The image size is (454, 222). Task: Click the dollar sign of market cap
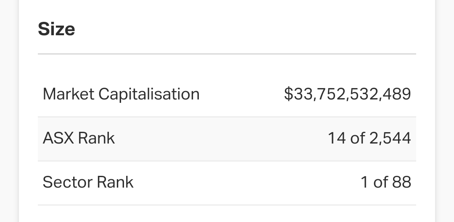click(289, 94)
